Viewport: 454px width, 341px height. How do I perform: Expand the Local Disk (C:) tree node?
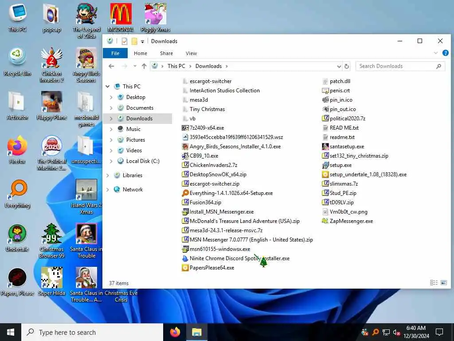(x=111, y=161)
